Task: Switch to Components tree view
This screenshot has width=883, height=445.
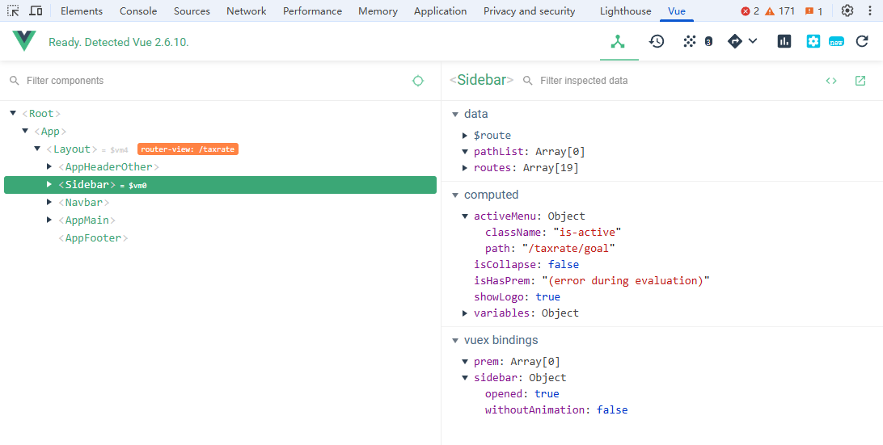Action: (x=619, y=42)
